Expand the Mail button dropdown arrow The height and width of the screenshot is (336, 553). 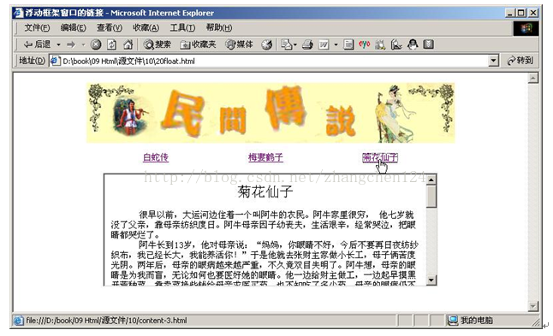pyautogui.click(x=295, y=44)
